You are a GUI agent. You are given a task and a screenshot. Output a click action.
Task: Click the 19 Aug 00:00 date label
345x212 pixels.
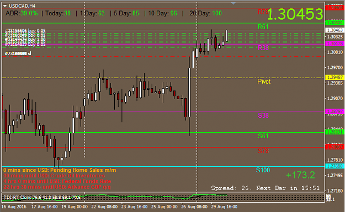pyautogui.click(x=75, y=206)
